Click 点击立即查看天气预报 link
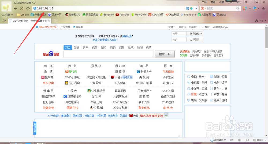The width and height of the screenshot is (268, 144). click(x=105, y=40)
